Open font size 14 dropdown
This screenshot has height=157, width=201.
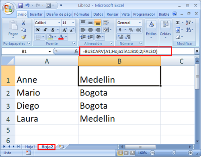pos(73,23)
